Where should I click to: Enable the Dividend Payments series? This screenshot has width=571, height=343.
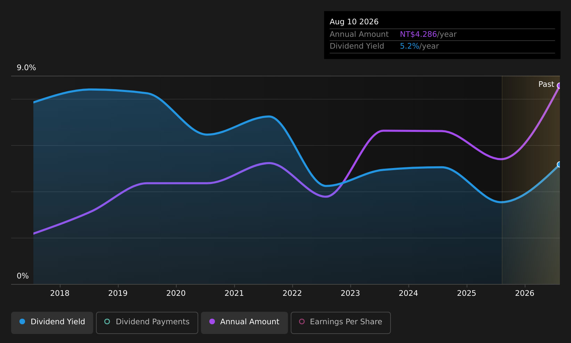(x=147, y=323)
